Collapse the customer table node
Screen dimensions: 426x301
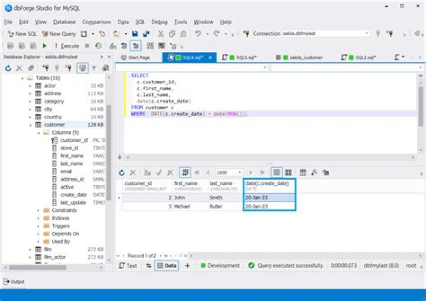coord(30,125)
